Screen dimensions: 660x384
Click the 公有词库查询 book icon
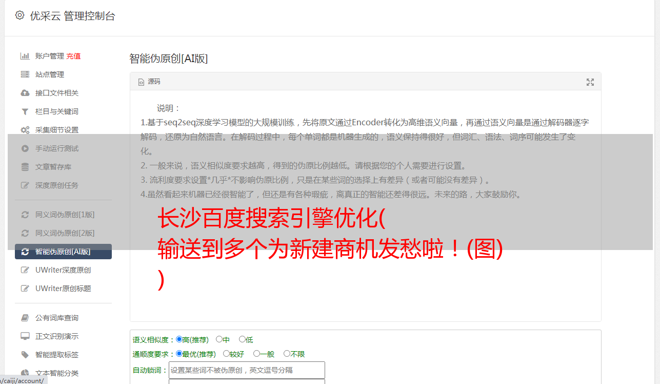point(25,318)
